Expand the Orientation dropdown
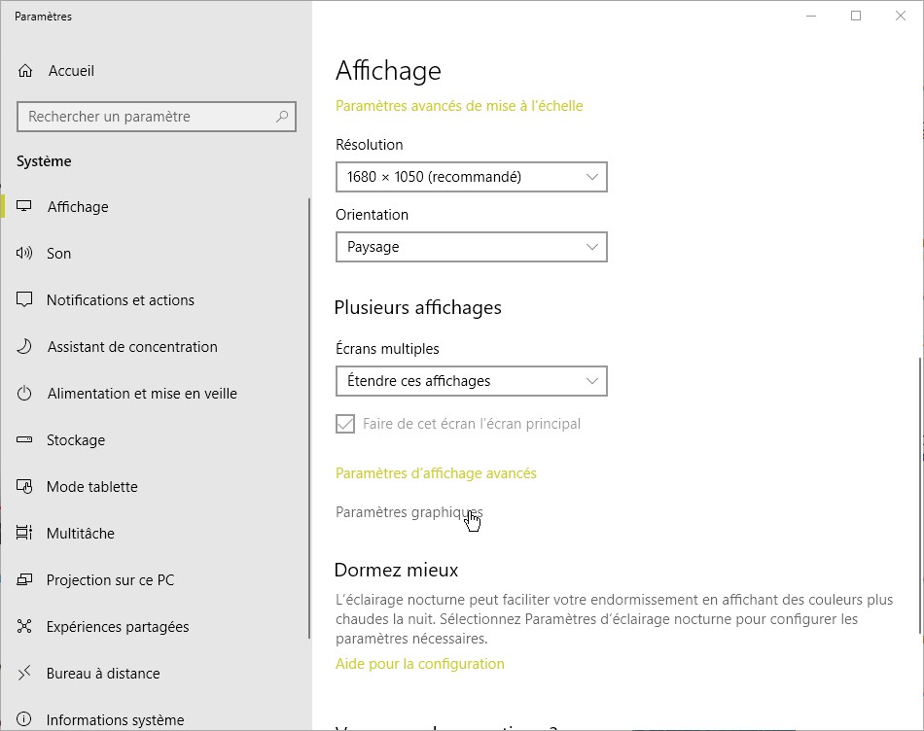Image resolution: width=924 pixels, height=731 pixels. coord(471,247)
